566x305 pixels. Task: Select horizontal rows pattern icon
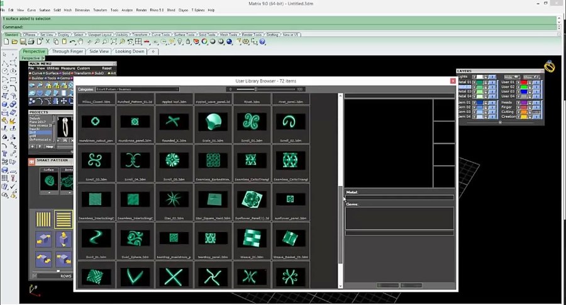pos(63,219)
